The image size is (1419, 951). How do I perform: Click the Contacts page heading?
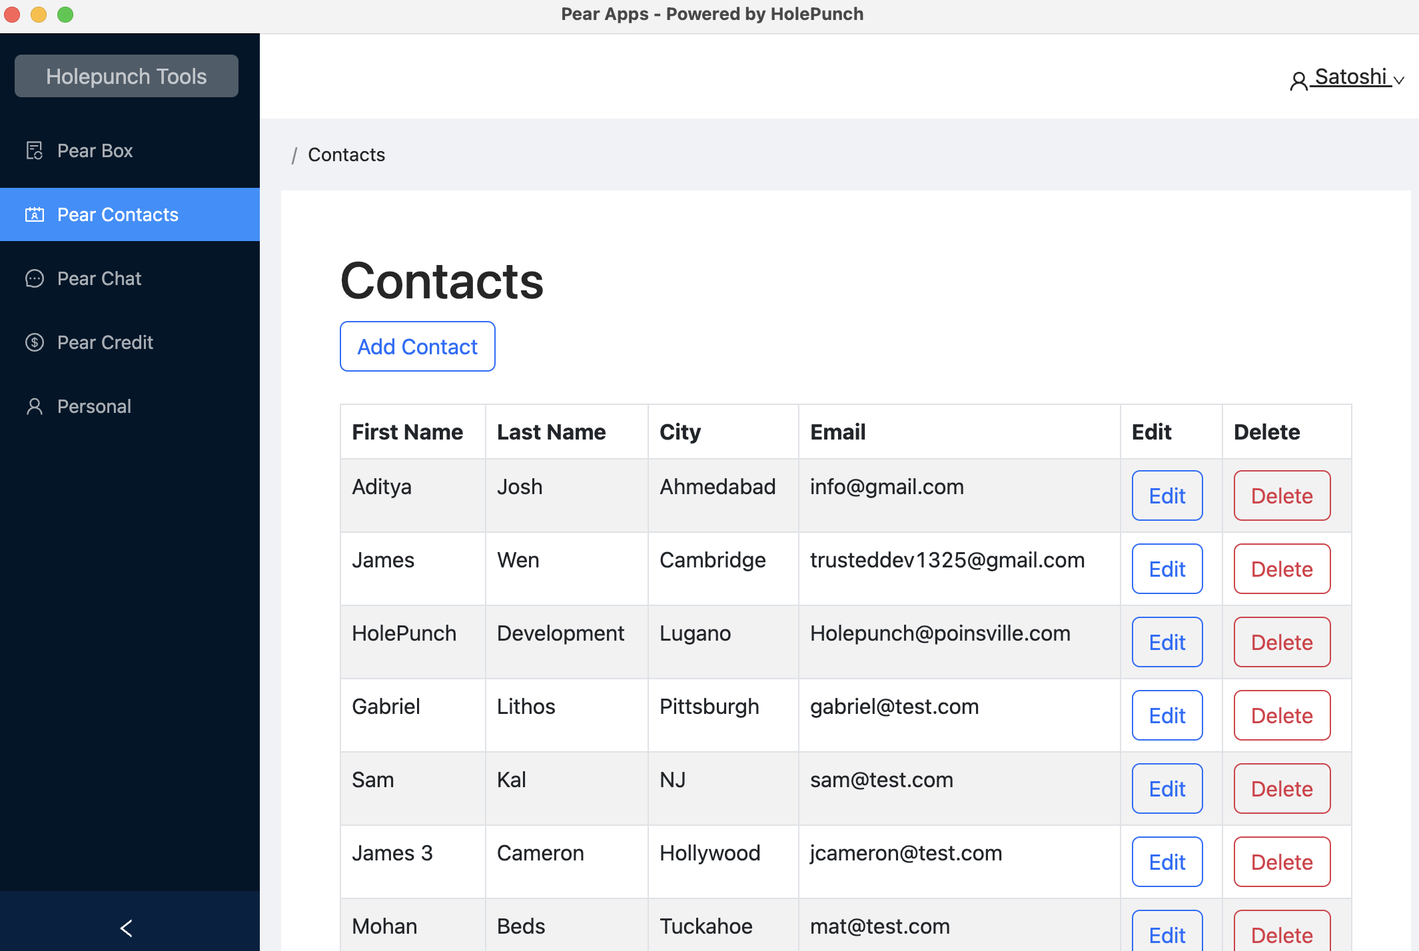(x=442, y=280)
